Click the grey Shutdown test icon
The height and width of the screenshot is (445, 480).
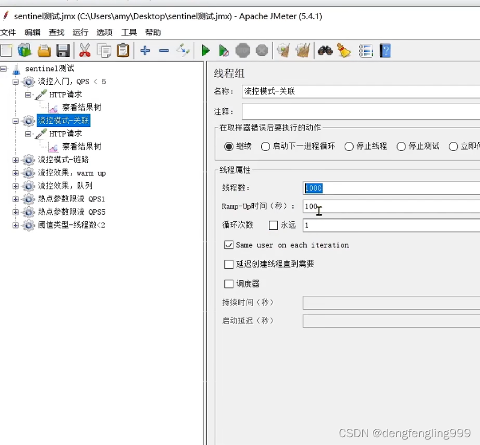[262, 51]
